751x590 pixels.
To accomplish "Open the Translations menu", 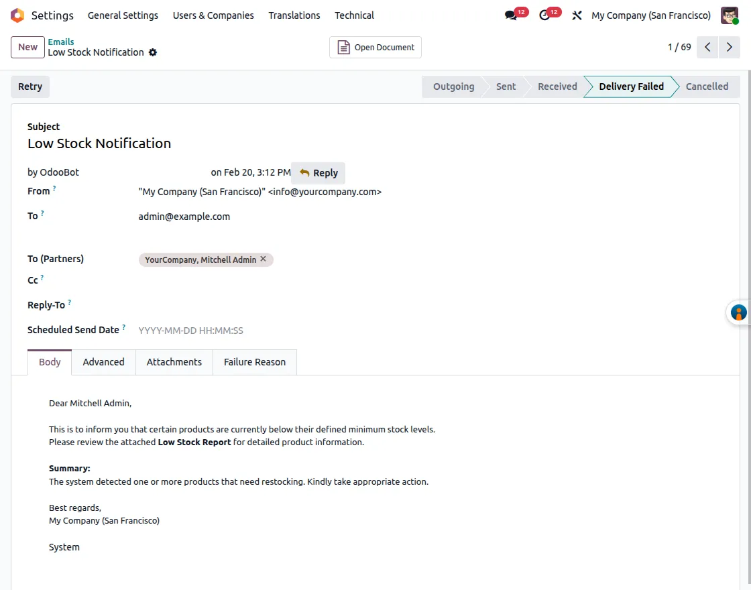I will pyautogui.click(x=294, y=15).
